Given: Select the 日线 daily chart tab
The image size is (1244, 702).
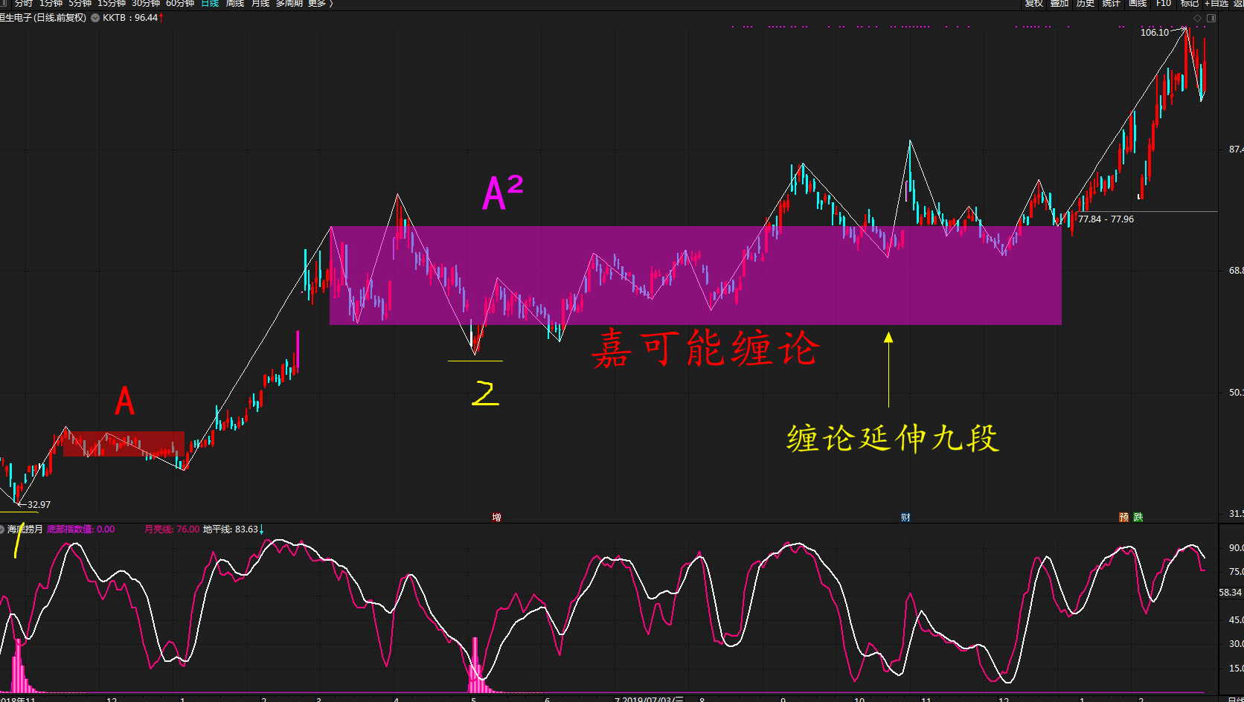Looking at the screenshot, I should pyautogui.click(x=210, y=3).
